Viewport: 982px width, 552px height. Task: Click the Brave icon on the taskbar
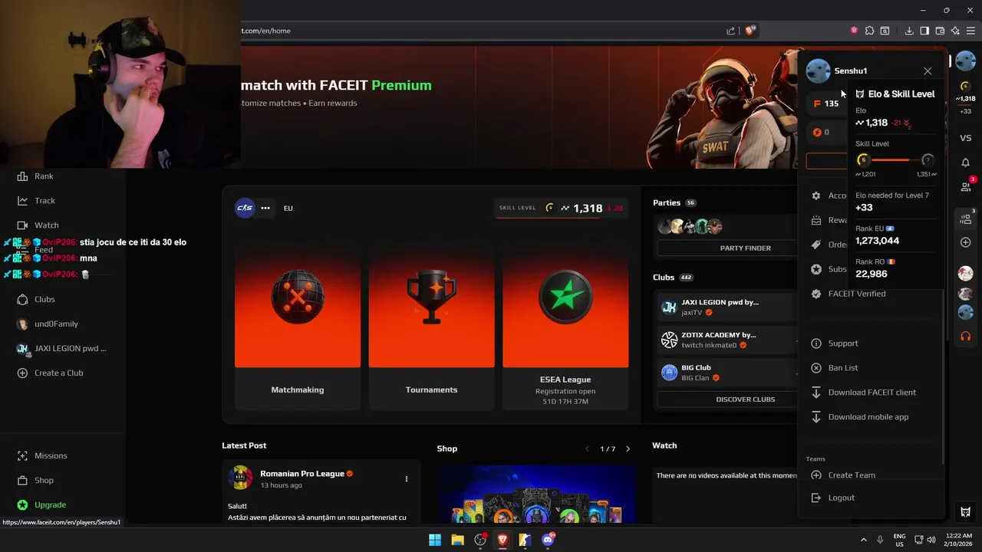[x=503, y=540]
